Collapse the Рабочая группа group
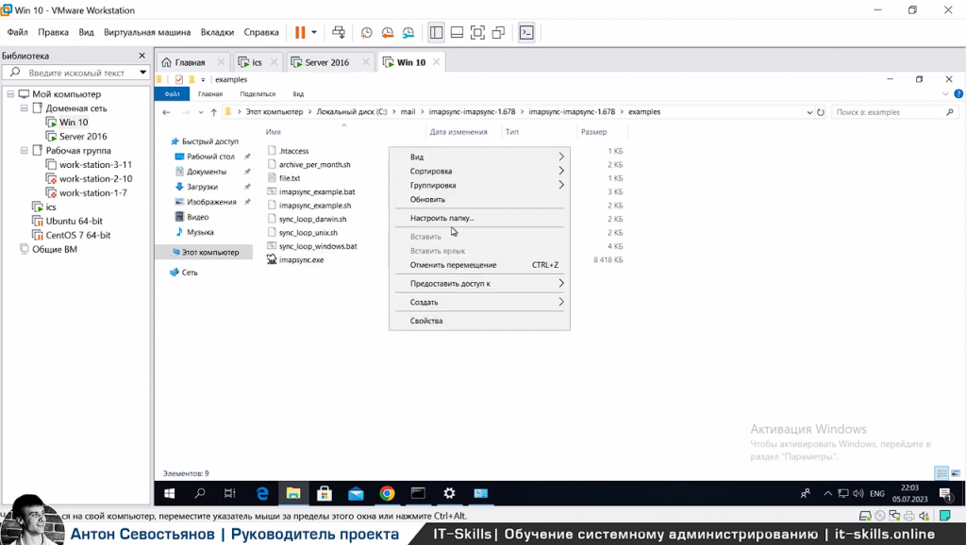The width and height of the screenshot is (966, 545). [x=24, y=150]
